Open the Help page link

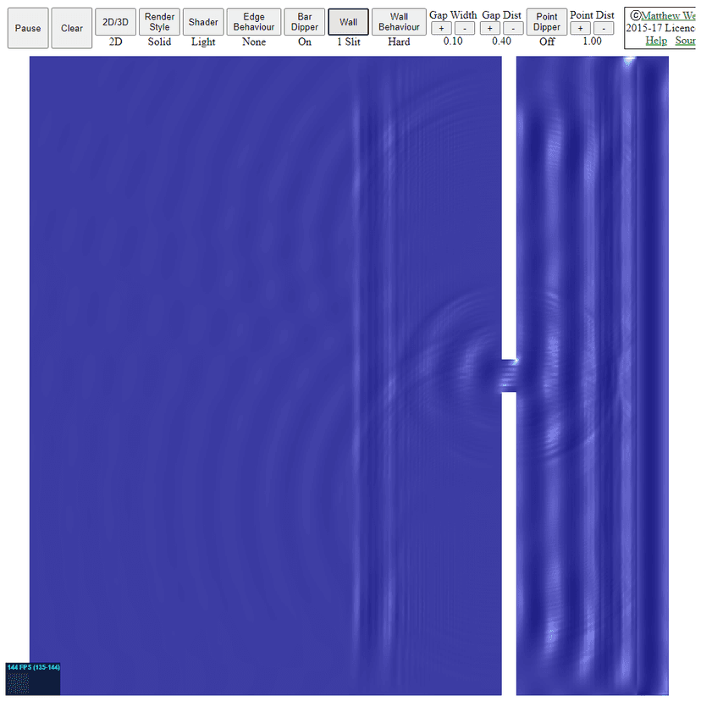click(x=656, y=40)
